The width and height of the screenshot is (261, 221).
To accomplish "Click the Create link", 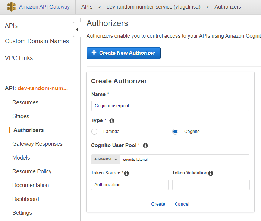I will coord(158,204).
